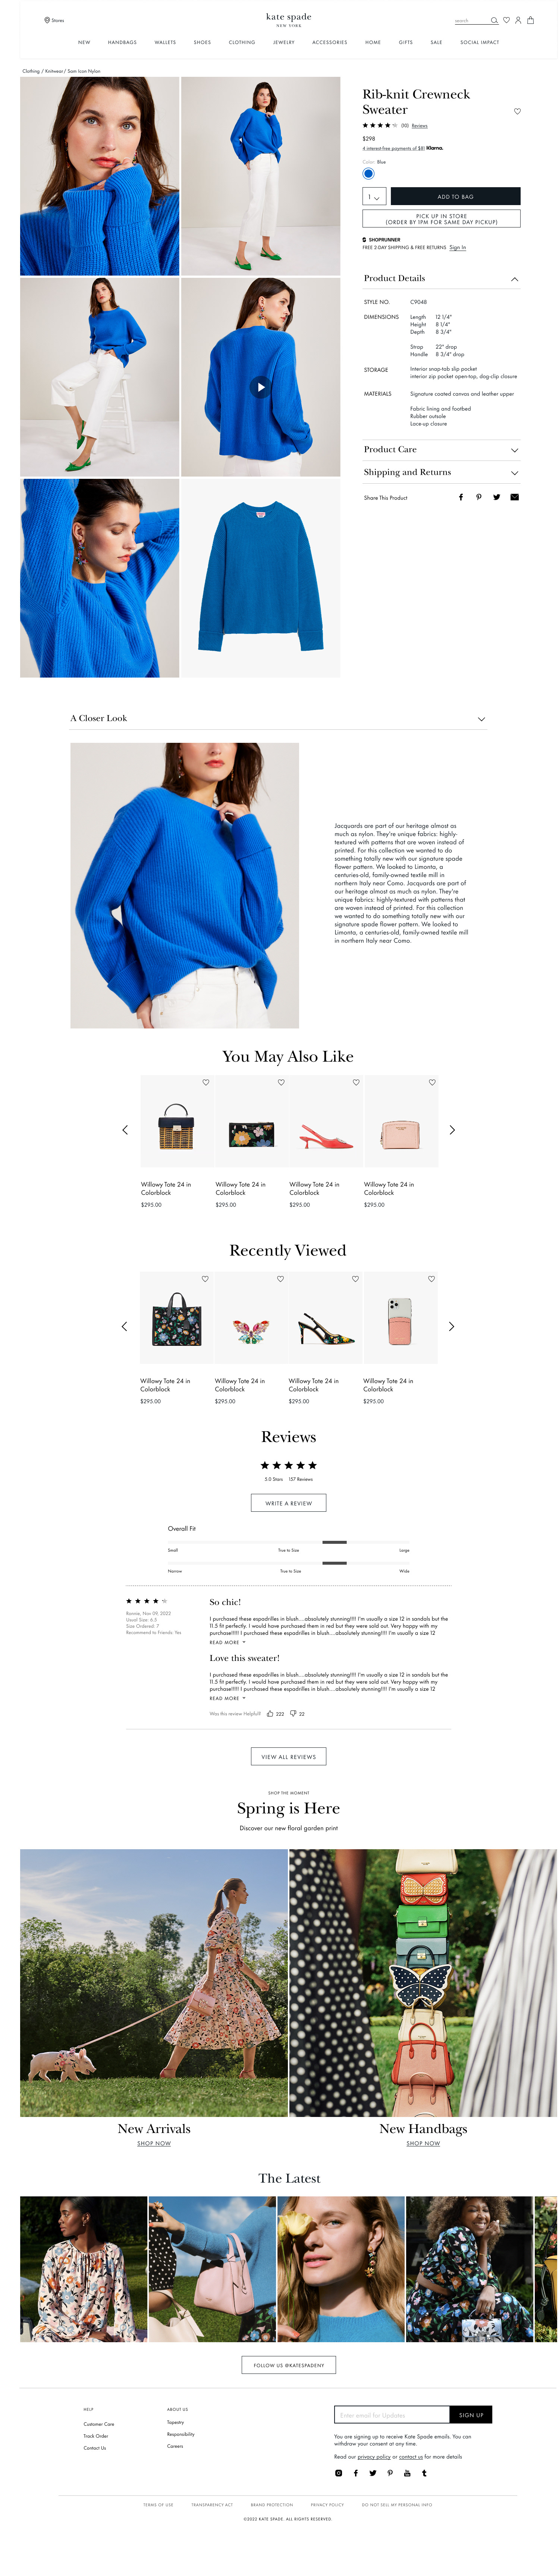Favorite the Rib-knit Crewneck Sweater with heart

tap(517, 111)
